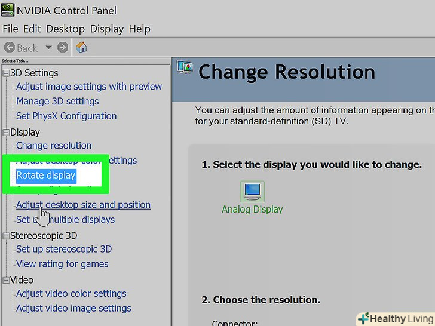435x326 pixels.
Task: Open Change resolution task
Action: tap(54, 146)
